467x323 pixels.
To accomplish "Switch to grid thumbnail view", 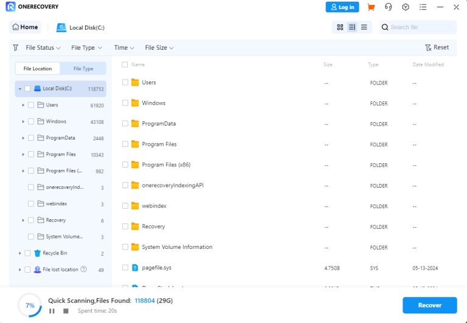I will [x=340, y=27].
